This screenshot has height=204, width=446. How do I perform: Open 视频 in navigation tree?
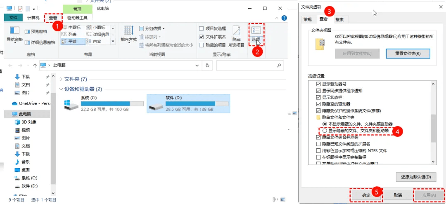coord(22,130)
